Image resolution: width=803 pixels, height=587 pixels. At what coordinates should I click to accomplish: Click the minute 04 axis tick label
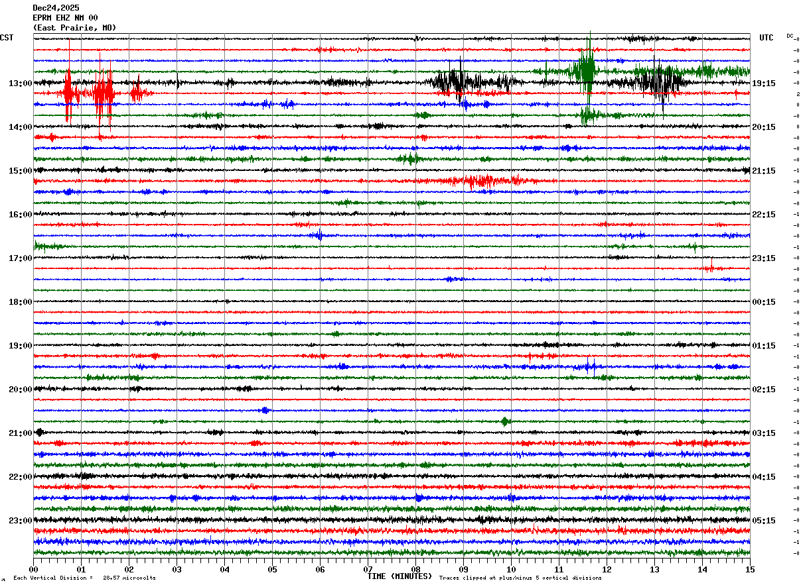point(224,569)
